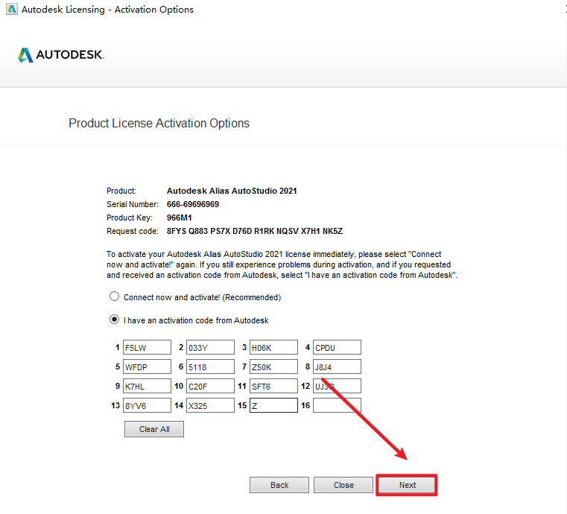Click activation code field 9 containing K7HL
The image size is (567, 514).
point(147,386)
